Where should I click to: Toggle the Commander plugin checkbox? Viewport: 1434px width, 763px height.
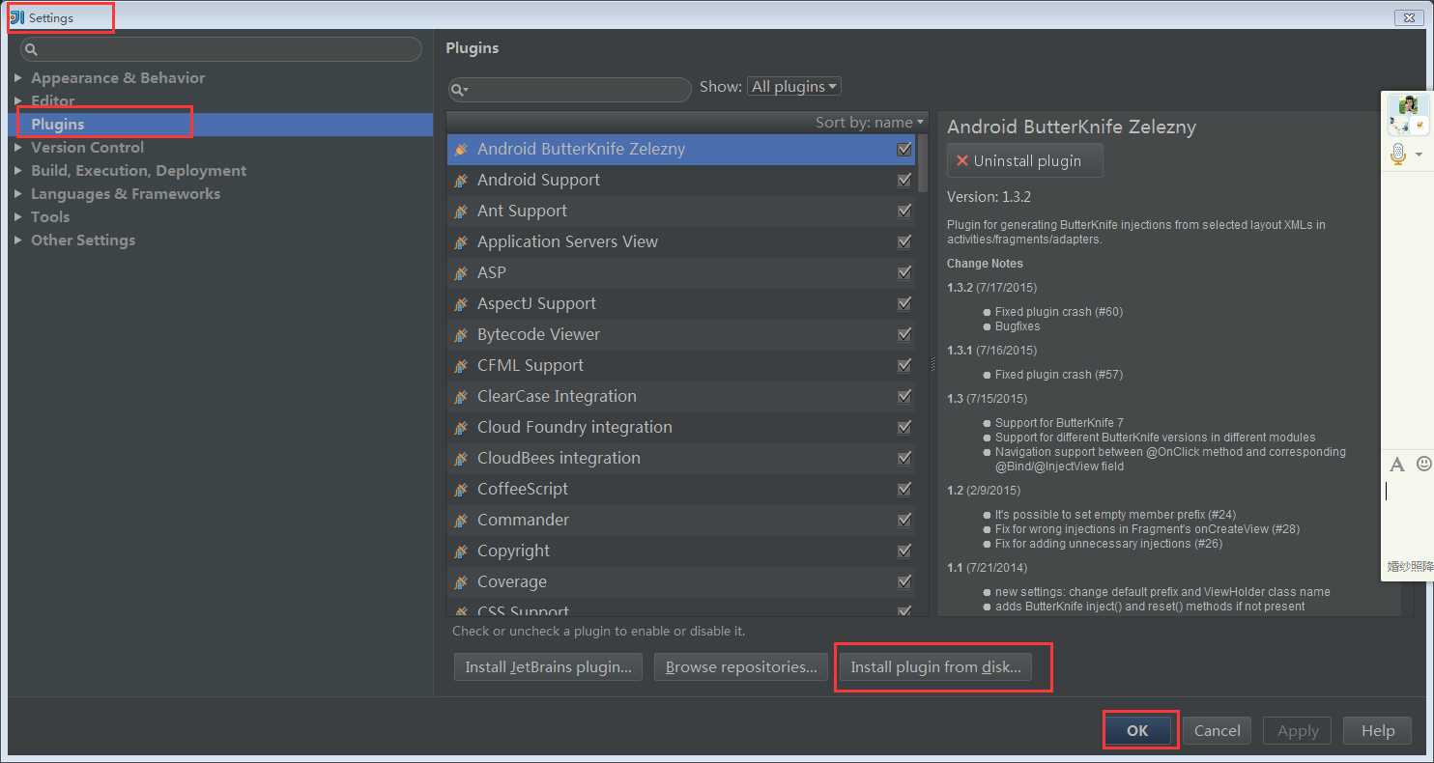pyautogui.click(x=904, y=521)
